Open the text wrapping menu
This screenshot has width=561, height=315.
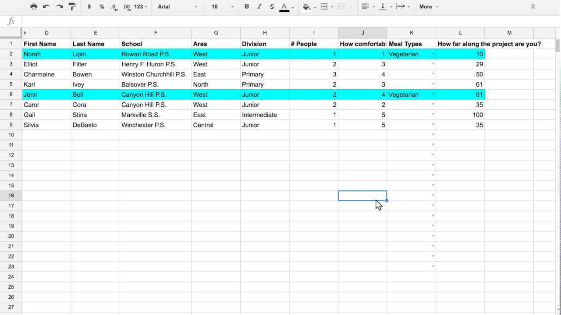[x=403, y=7]
